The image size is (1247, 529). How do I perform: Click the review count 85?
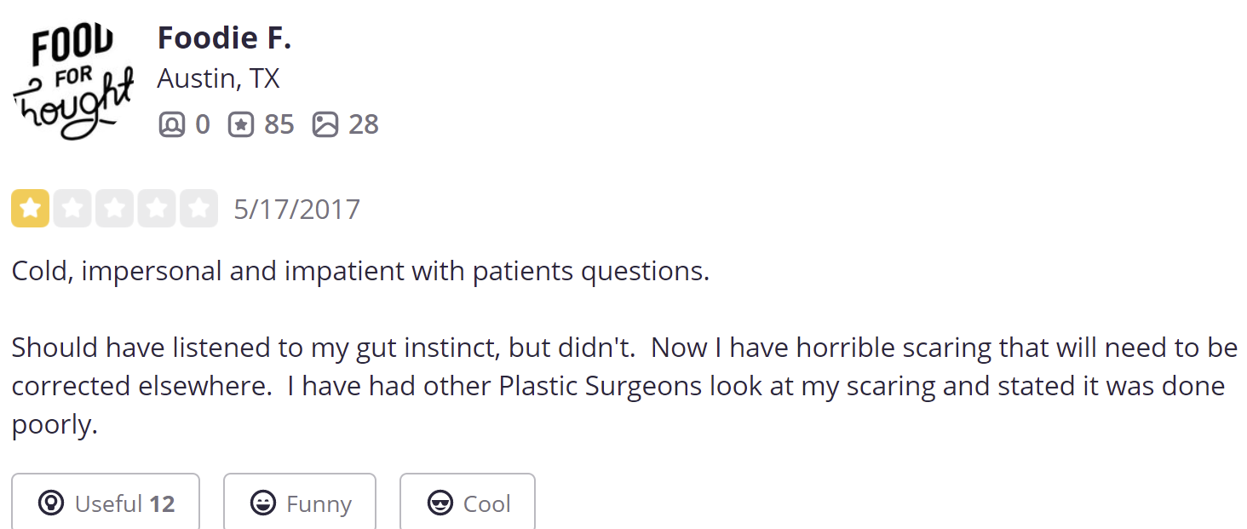pos(279,125)
